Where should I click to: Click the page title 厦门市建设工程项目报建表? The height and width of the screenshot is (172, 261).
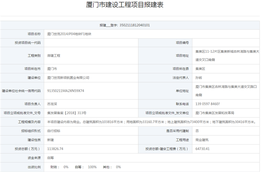point(125,5)
